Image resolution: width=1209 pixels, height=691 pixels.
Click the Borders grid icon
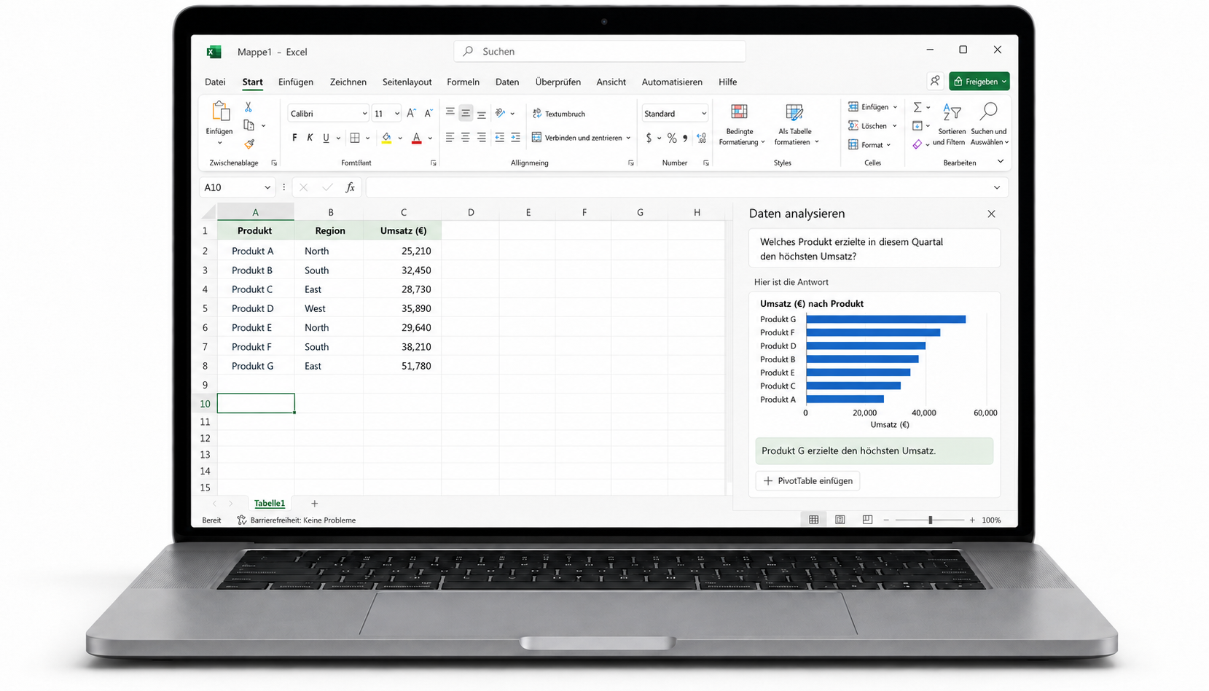tap(355, 138)
